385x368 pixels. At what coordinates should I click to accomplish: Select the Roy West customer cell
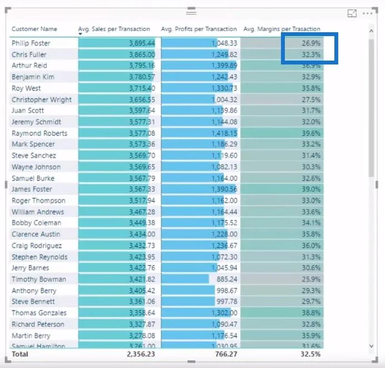coord(26,88)
